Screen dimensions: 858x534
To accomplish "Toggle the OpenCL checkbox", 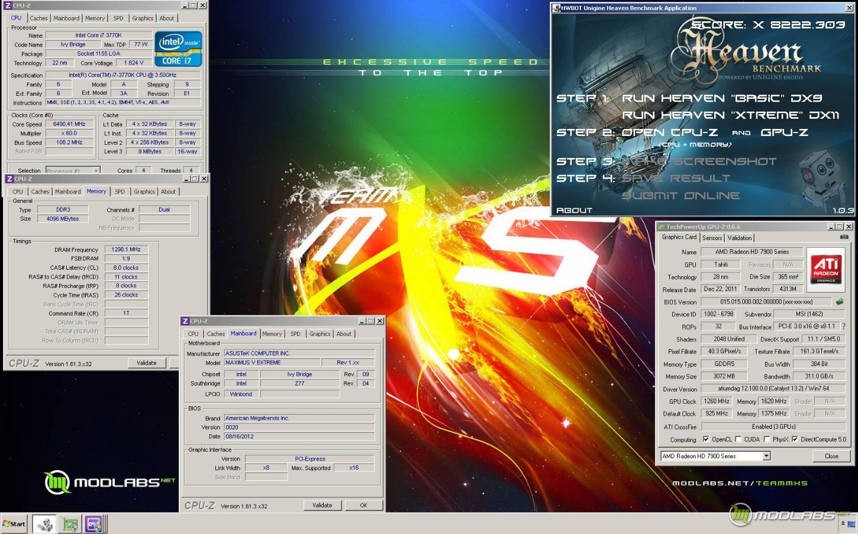I will tap(706, 439).
